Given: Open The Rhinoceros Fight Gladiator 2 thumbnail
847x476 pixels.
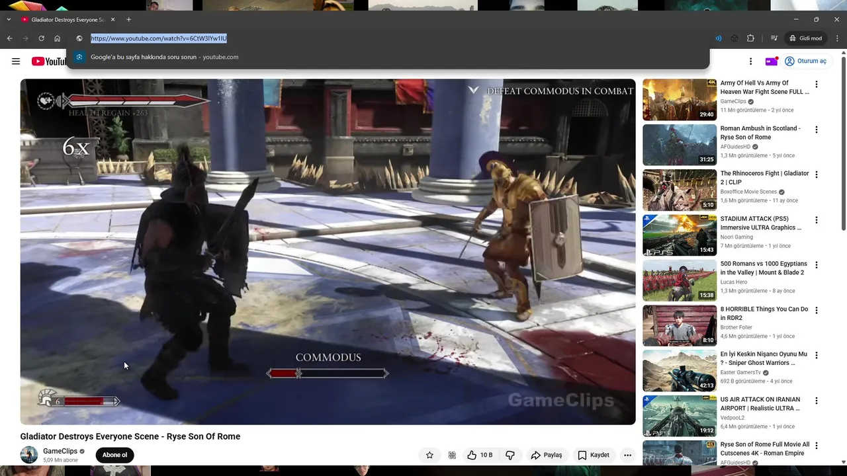Looking at the screenshot, I should click(x=680, y=190).
